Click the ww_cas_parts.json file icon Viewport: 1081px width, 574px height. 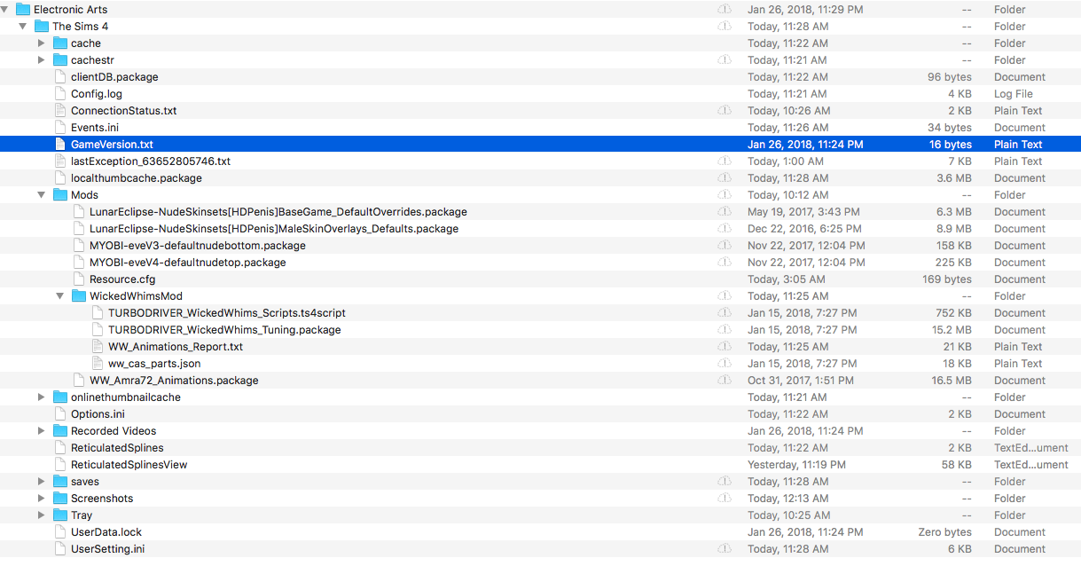click(x=98, y=364)
